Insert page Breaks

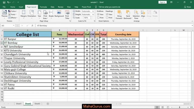pyautogui.click(x=51, y=14)
